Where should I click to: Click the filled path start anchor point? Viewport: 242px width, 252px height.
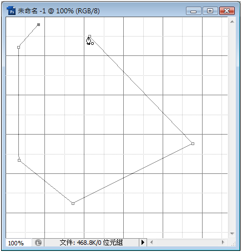(38, 24)
